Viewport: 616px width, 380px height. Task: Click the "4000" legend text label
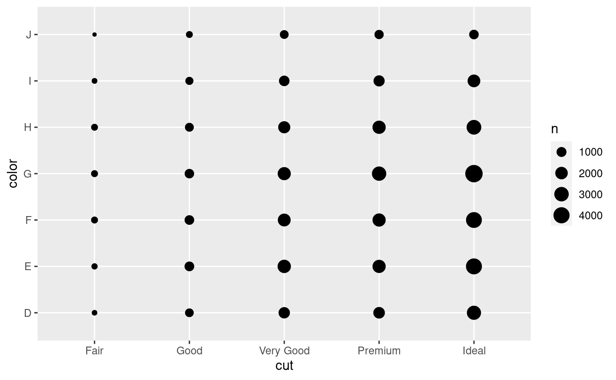pos(591,216)
